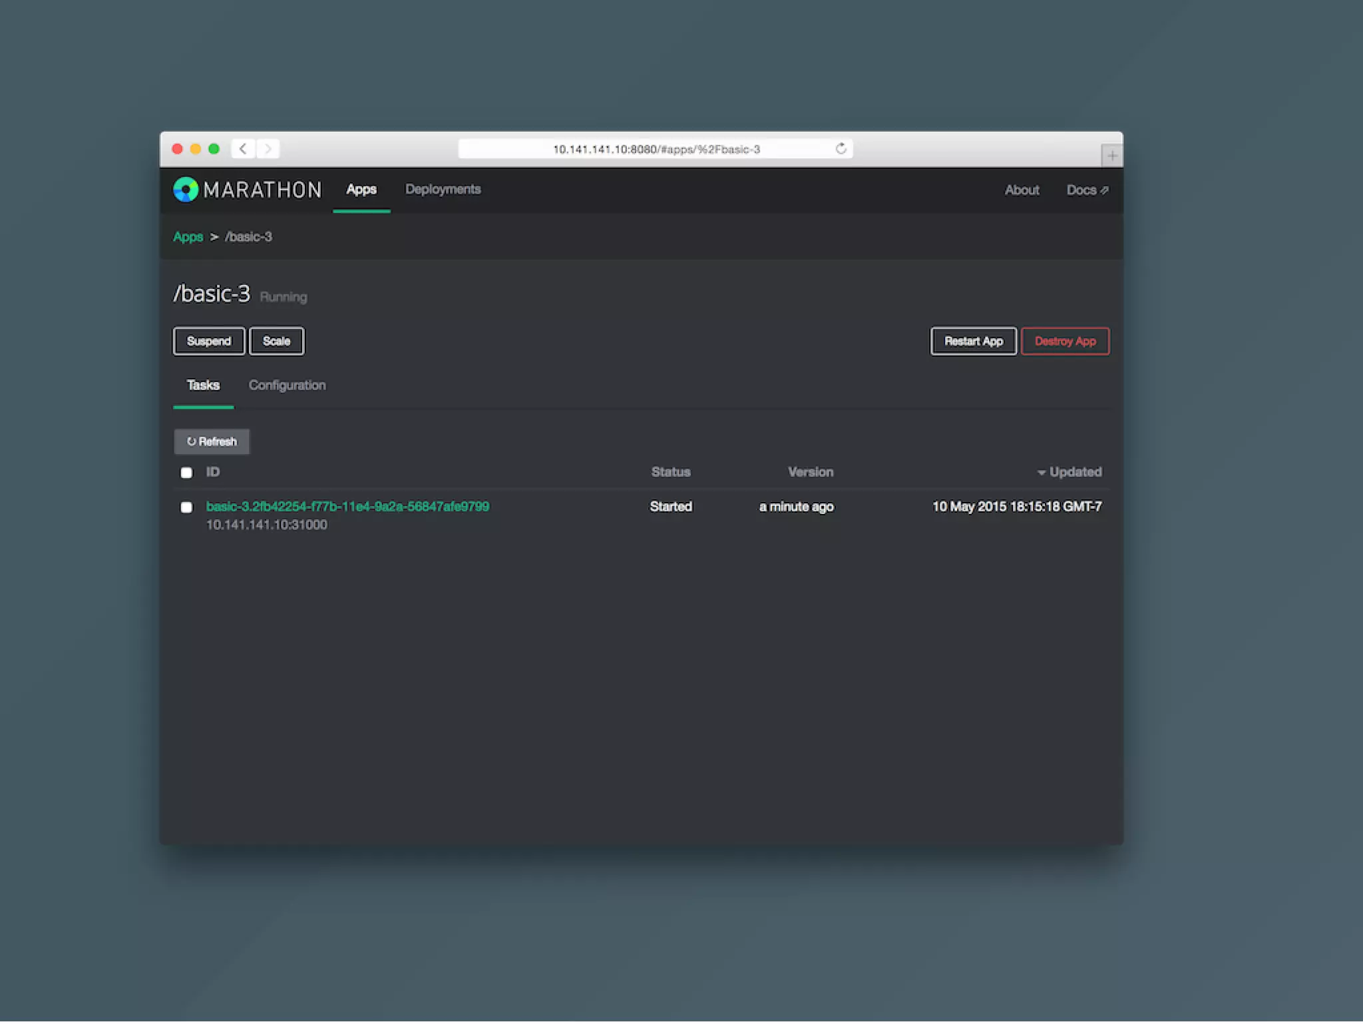
Task: Click the browser back arrow
Action: point(243,149)
